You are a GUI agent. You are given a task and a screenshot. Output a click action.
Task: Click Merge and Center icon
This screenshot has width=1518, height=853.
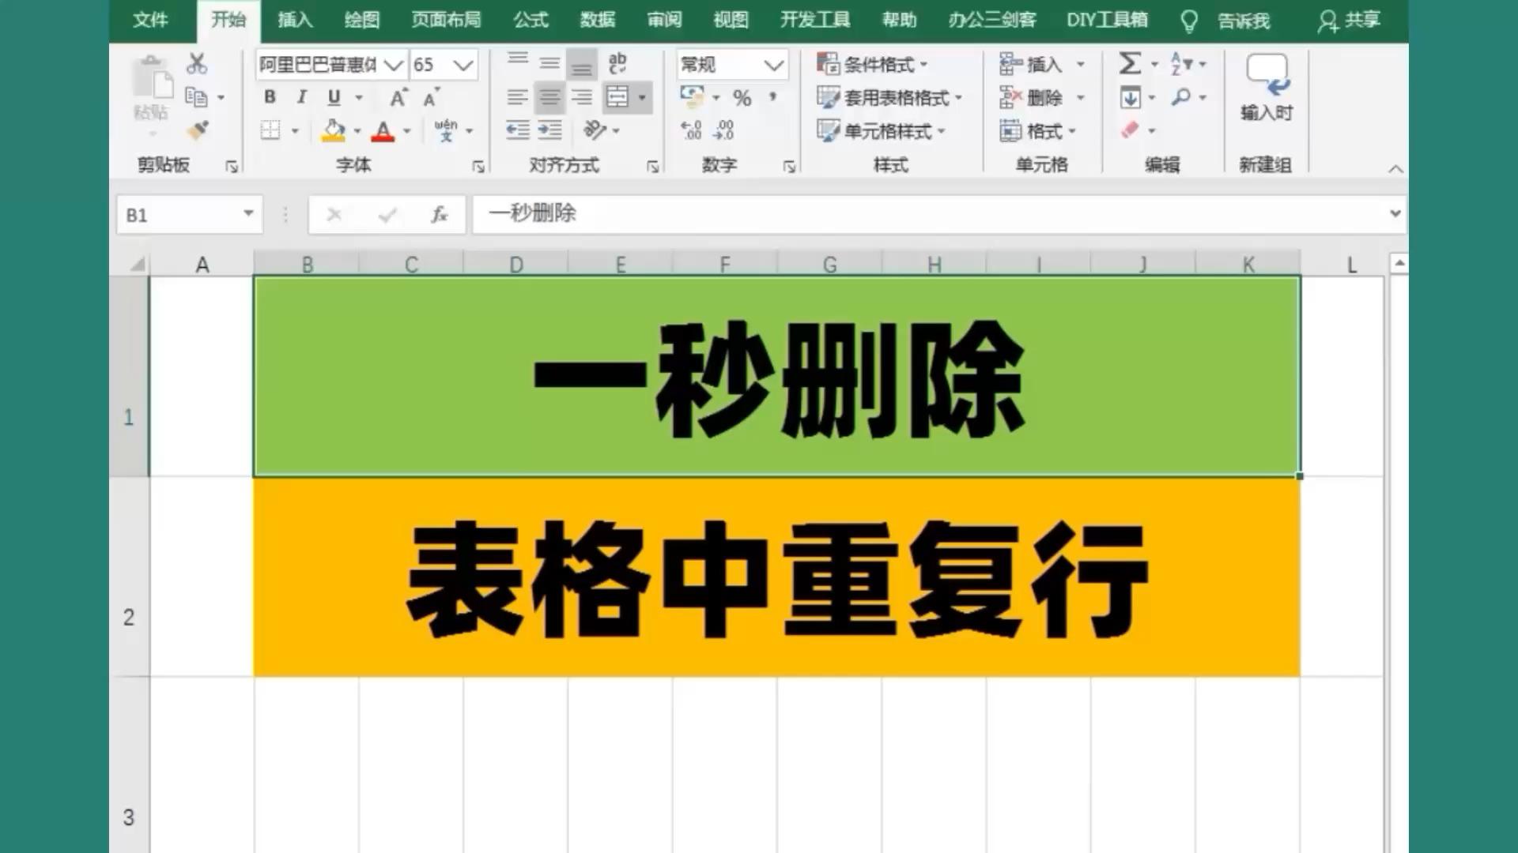[617, 97]
